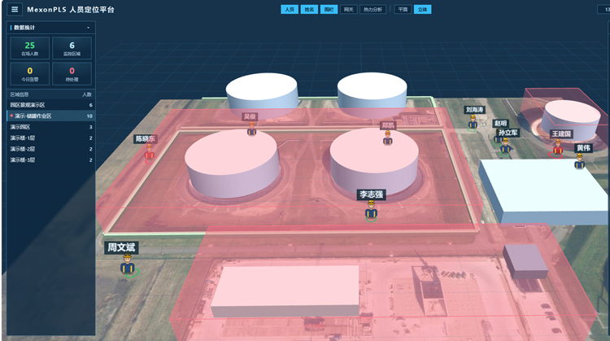Select the 陈晓东 worker marker

tap(150, 152)
